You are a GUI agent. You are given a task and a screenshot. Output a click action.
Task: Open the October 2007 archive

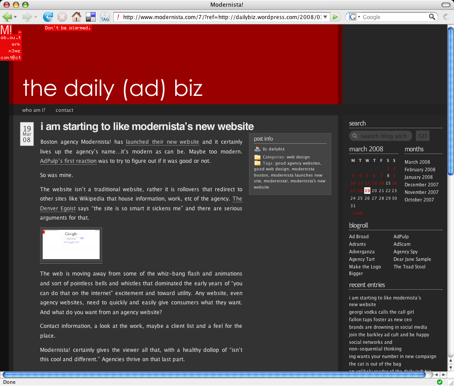click(x=419, y=199)
